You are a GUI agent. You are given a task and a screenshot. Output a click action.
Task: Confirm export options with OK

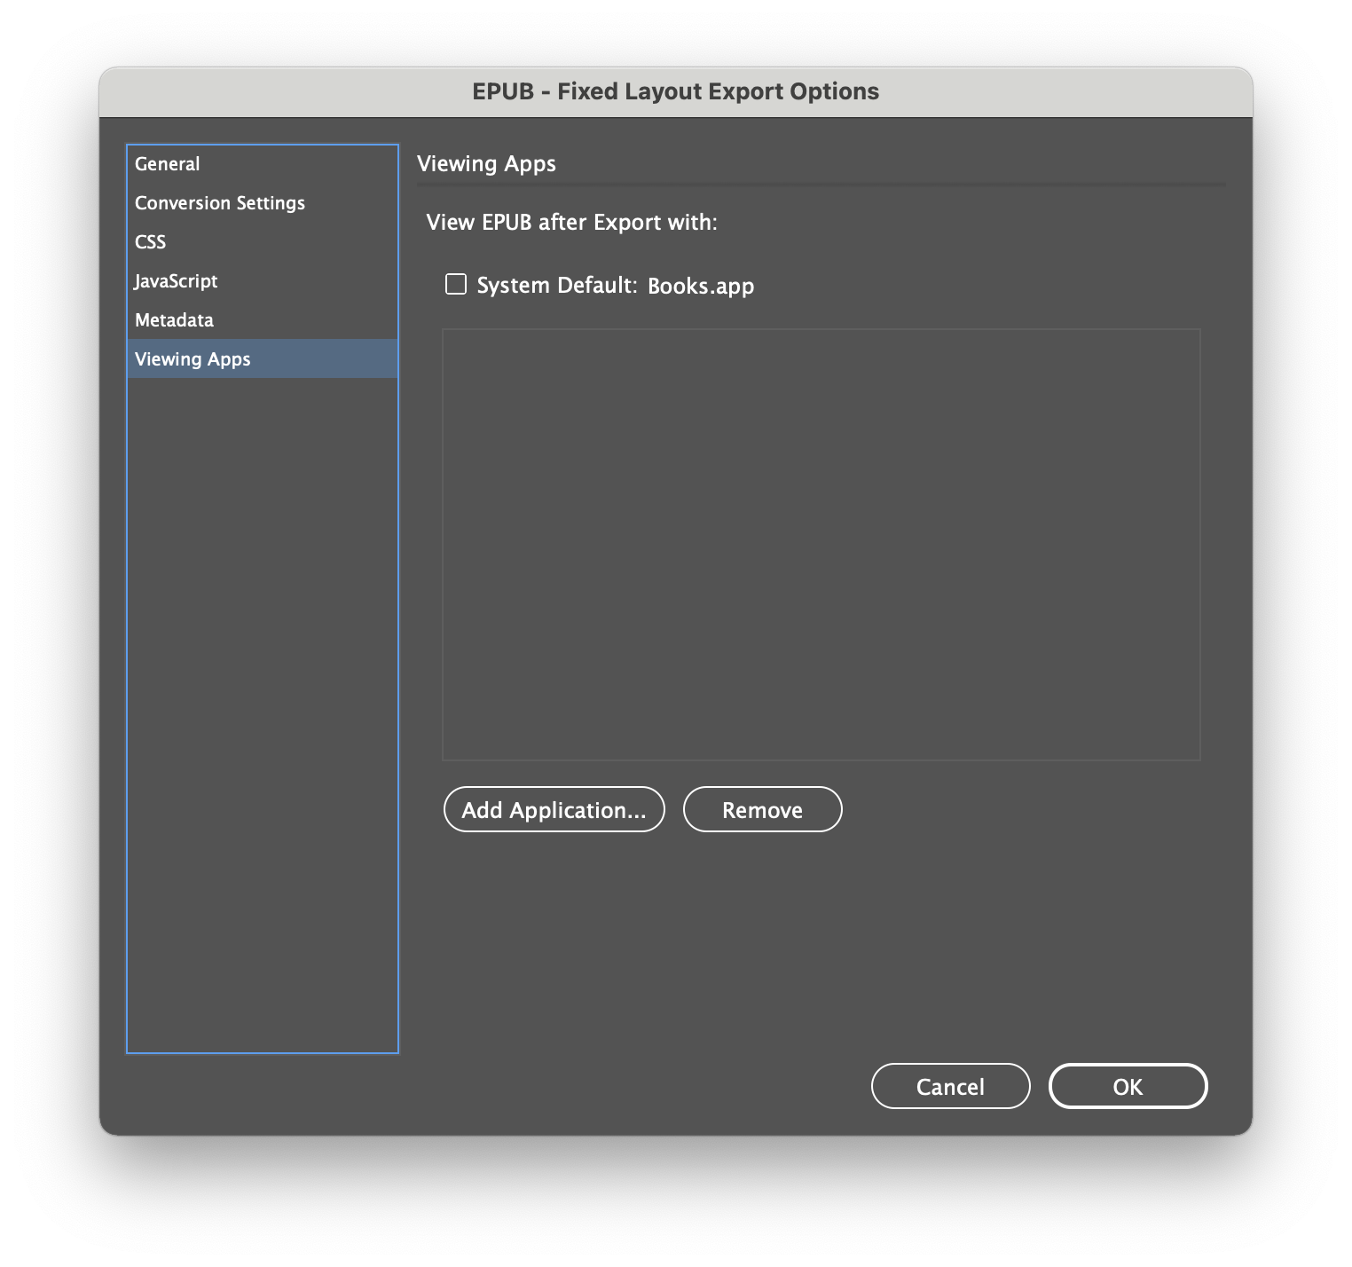pyautogui.click(x=1128, y=1086)
